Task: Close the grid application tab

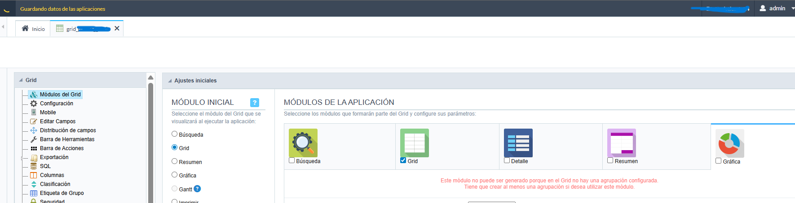Action: click(x=117, y=28)
